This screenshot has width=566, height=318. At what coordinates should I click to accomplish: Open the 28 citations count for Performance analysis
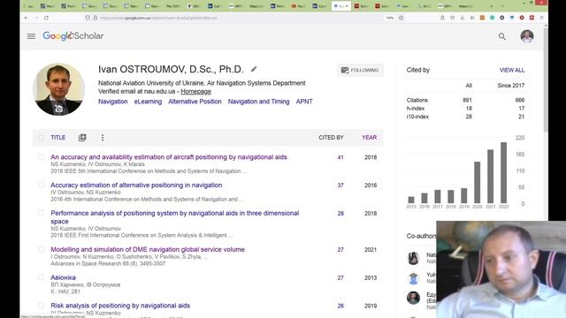pyautogui.click(x=340, y=214)
